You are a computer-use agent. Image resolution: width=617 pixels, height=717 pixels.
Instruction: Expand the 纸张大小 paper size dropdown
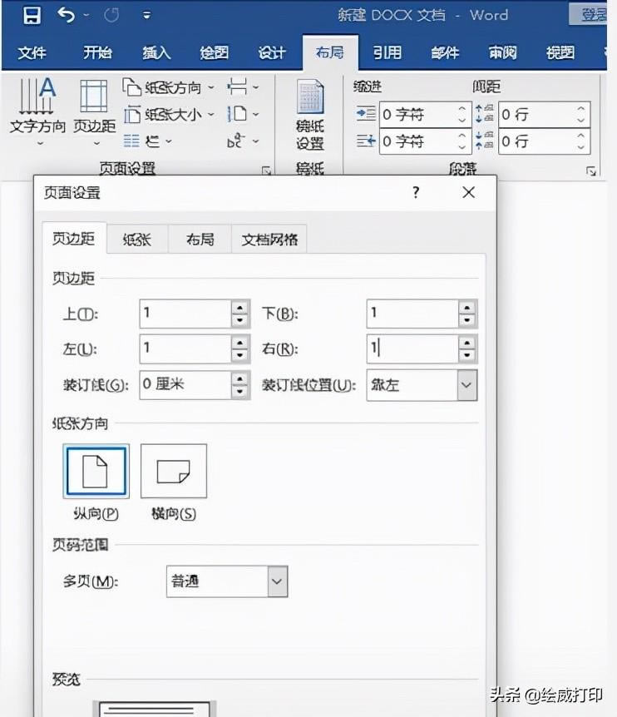(x=169, y=115)
